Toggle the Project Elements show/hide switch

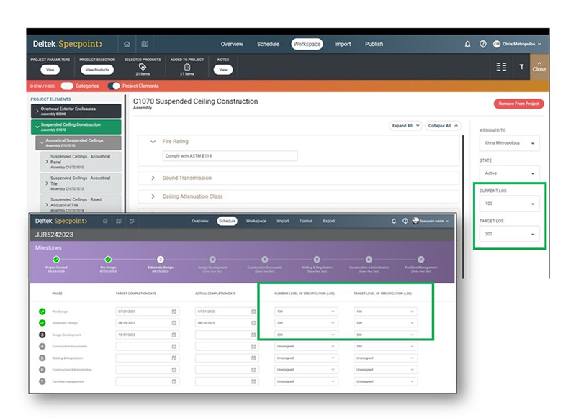(114, 86)
